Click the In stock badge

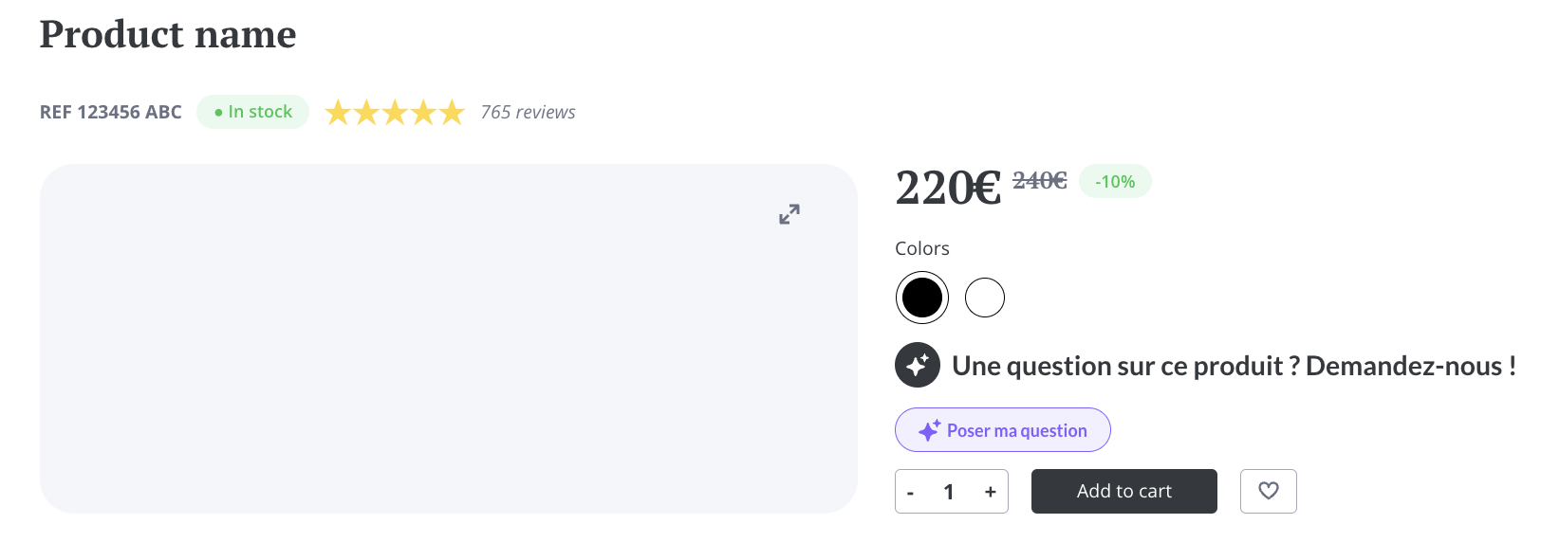(253, 112)
